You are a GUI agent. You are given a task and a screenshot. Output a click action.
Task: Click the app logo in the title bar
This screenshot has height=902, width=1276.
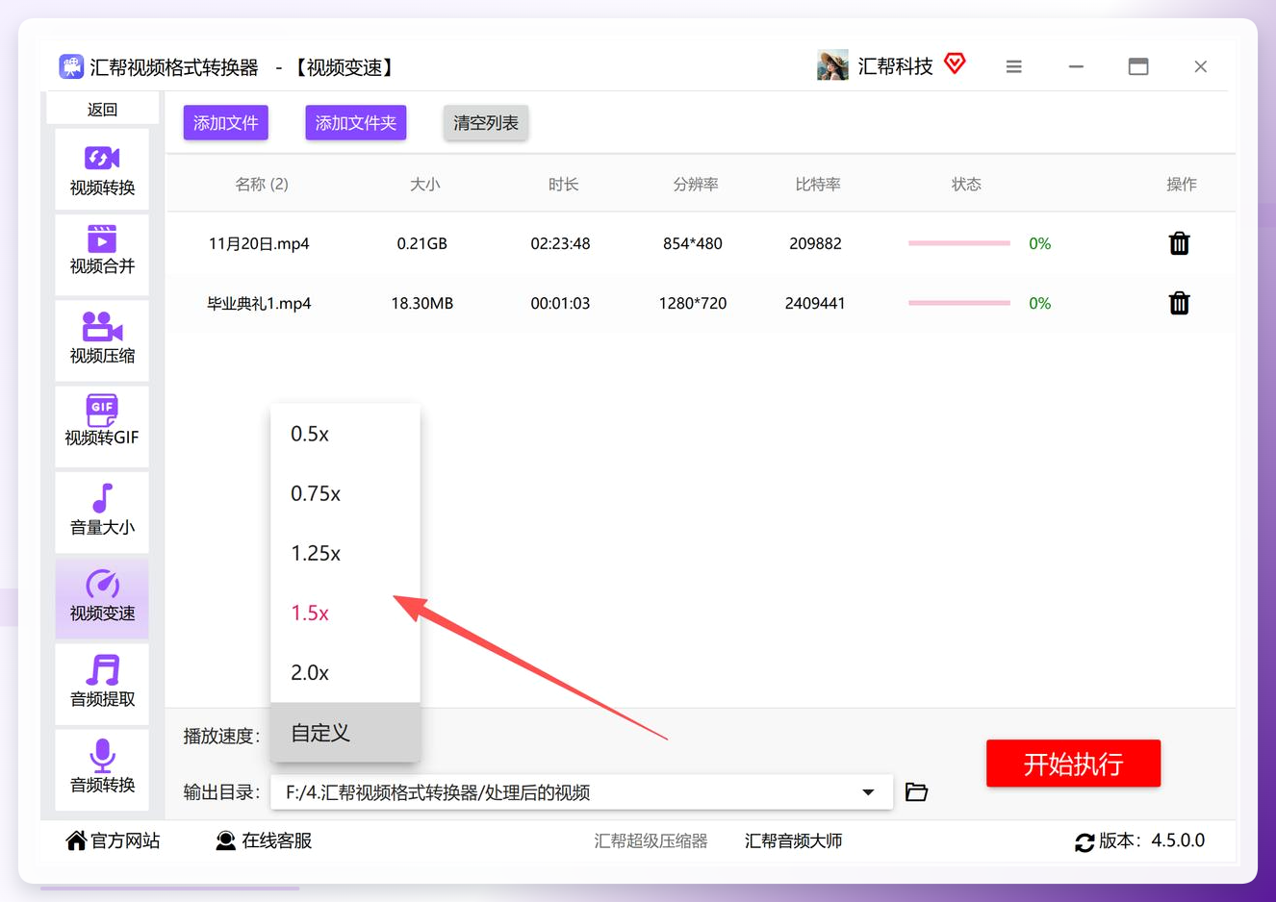(x=71, y=66)
